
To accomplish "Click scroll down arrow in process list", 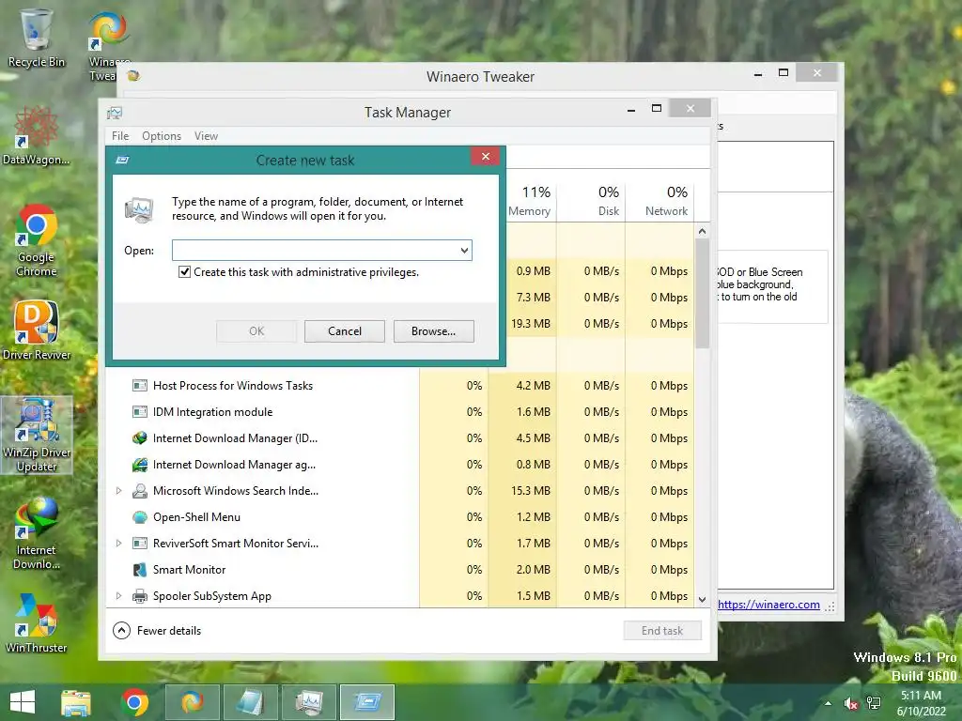I will [x=703, y=600].
